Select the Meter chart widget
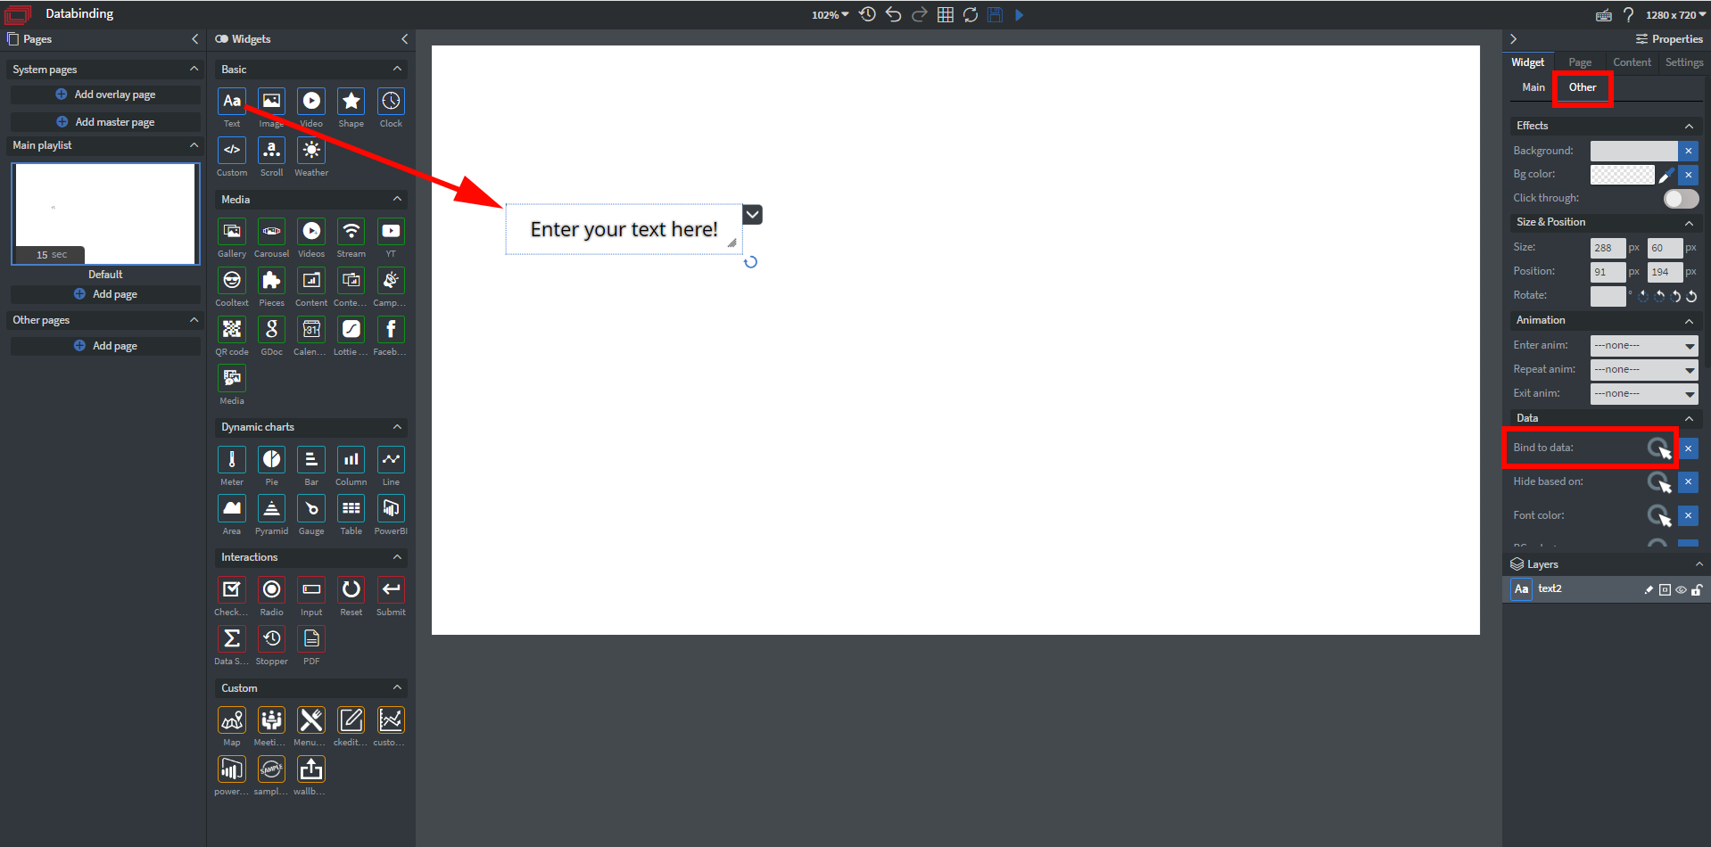 pyautogui.click(x=232, y=459)
